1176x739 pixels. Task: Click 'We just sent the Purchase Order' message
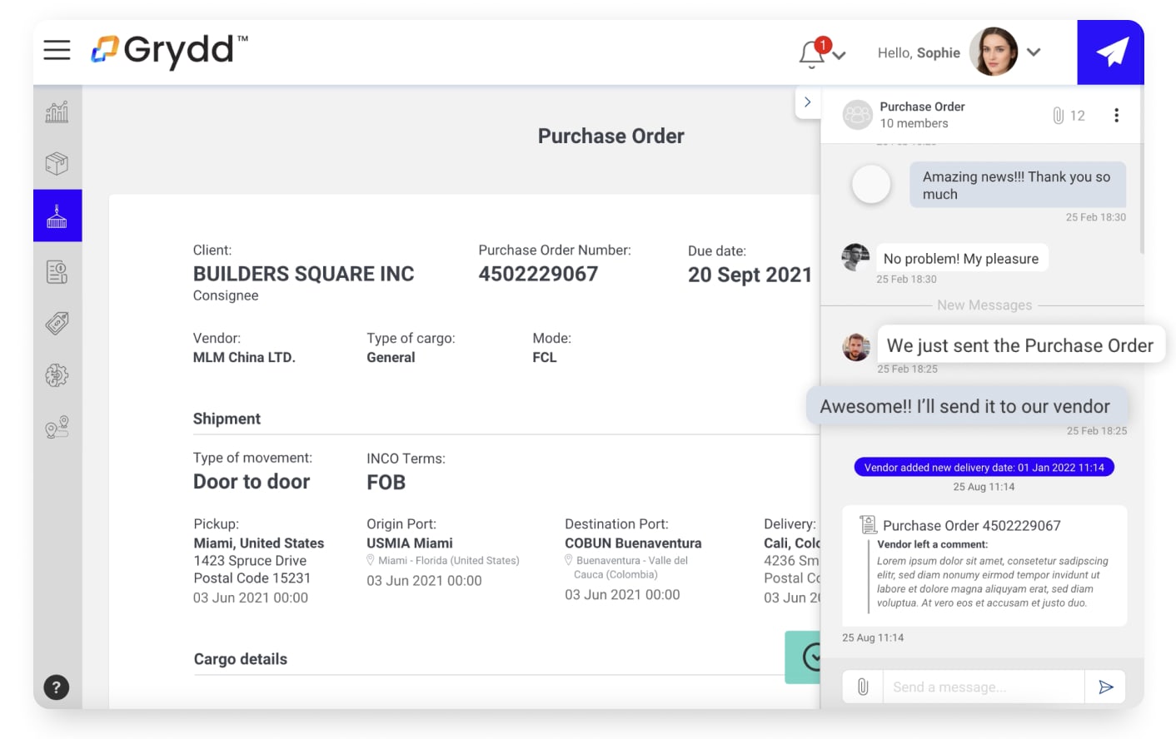point(1020,345)
